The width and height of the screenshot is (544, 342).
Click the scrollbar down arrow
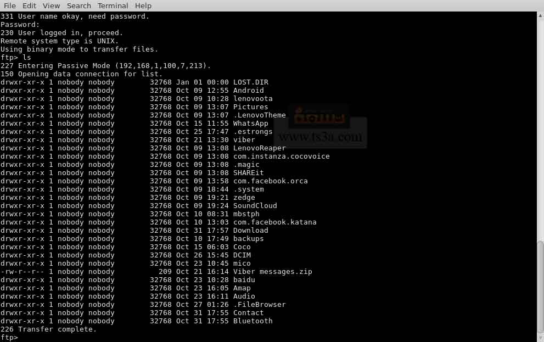click(541, 338)
